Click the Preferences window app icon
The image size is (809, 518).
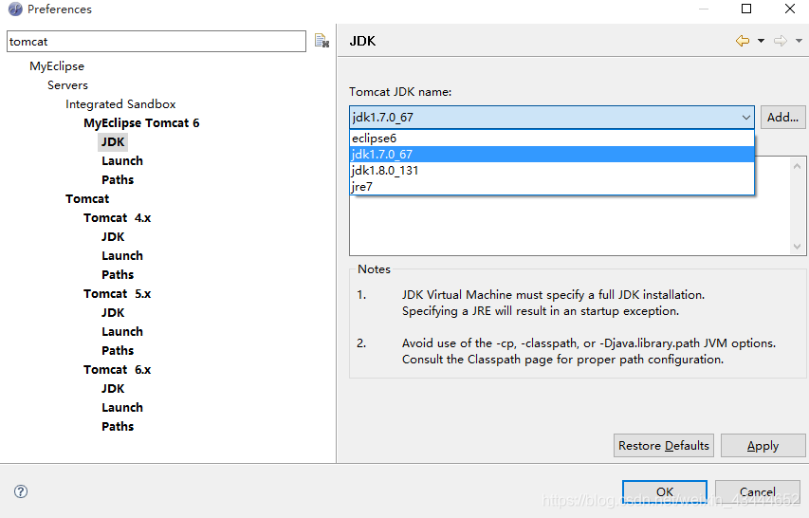click(x=15, y=9)
